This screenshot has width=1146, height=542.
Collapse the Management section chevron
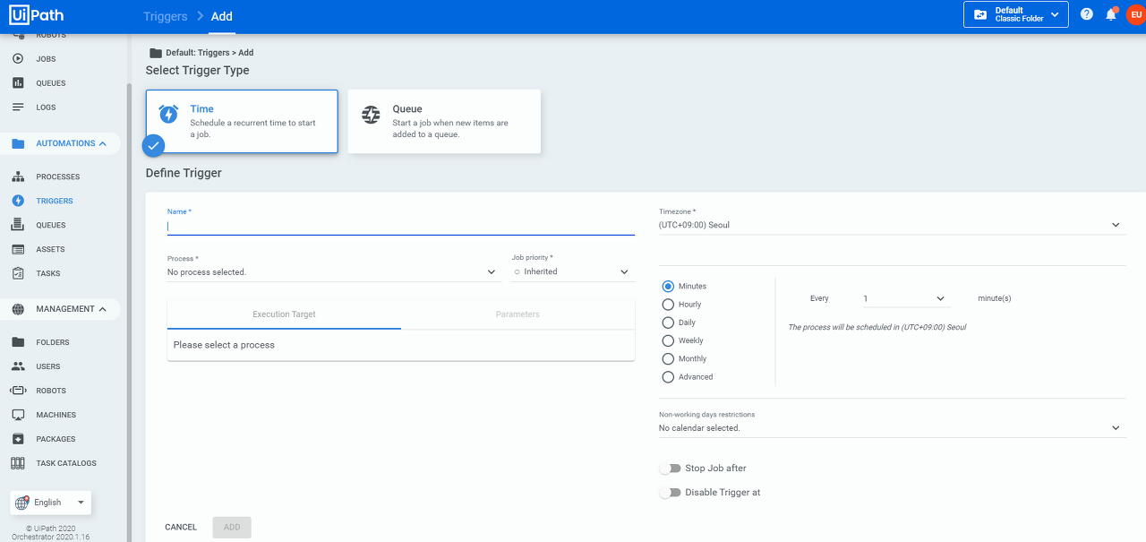103,309
